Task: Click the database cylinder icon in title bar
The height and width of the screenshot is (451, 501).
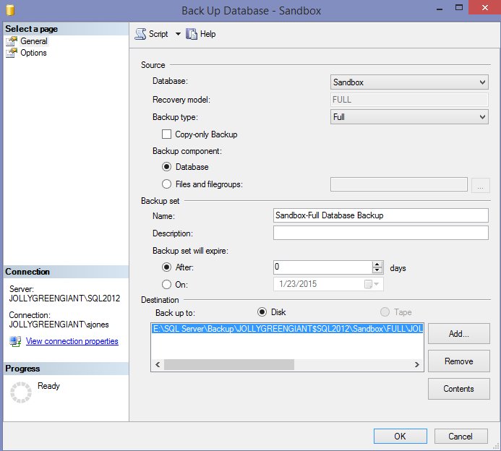Action: (10, 10)
